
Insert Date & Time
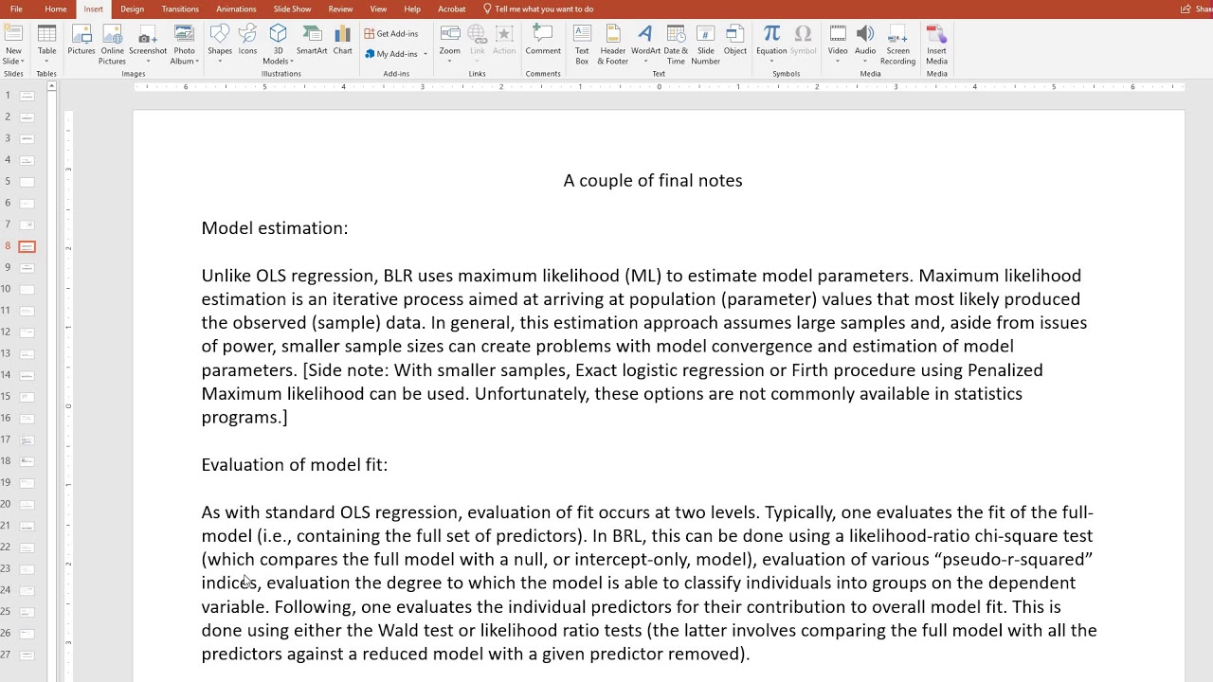pyautogui.click(x=676, y=45)
